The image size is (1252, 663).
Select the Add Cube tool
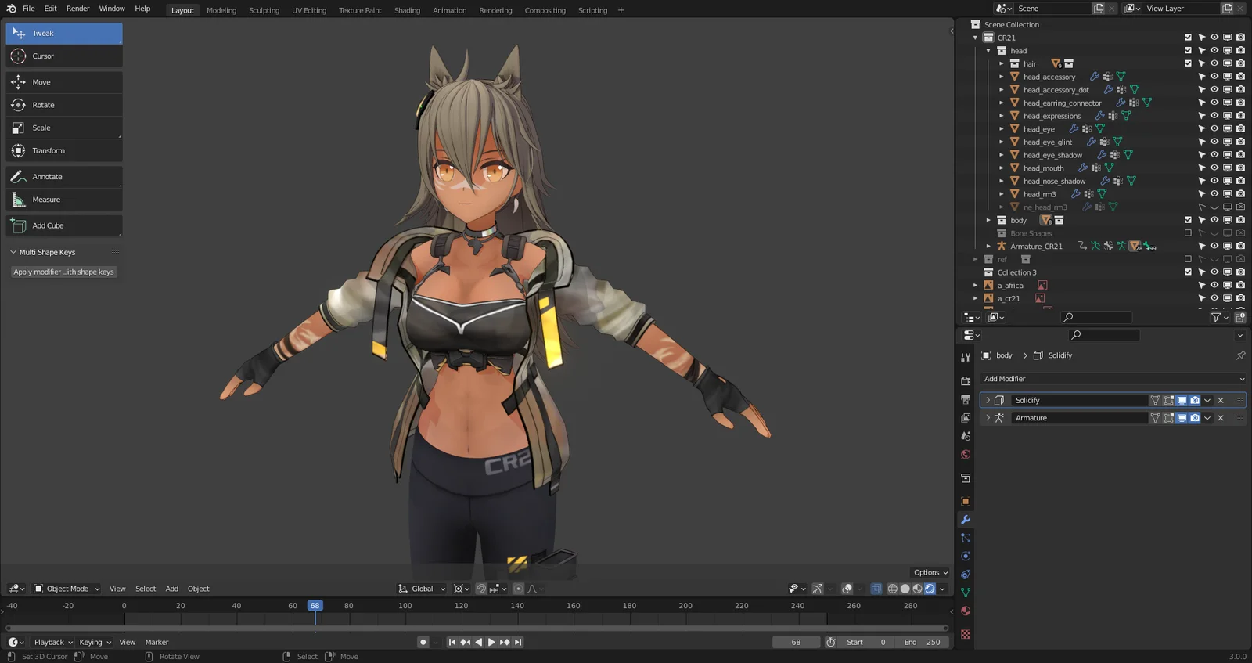coord(64,225)
